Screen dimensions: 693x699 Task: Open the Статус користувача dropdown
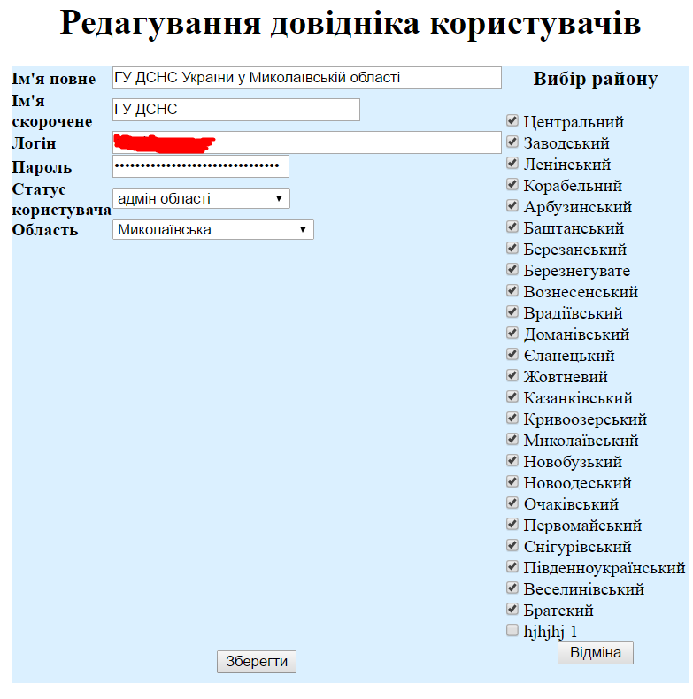[x=201, y=199]
